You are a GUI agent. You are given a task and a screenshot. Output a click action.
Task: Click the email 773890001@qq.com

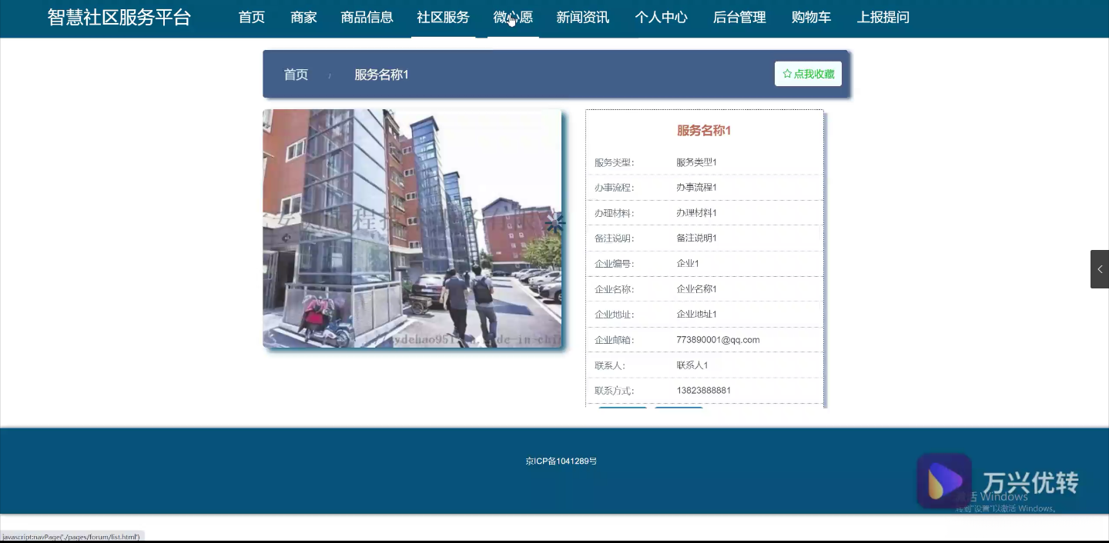coord(718,340)
